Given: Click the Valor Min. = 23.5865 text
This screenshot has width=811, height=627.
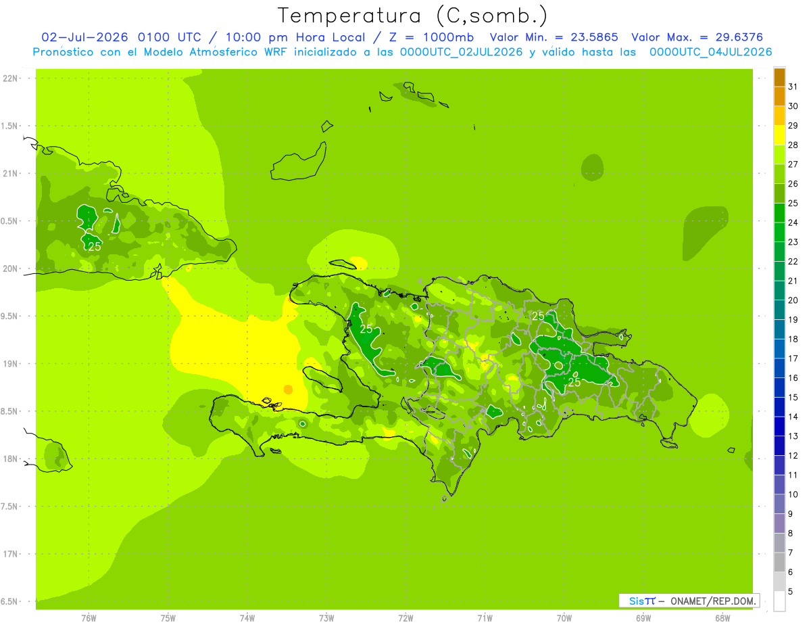Looking at the screenshot, I should pos(554,37).
